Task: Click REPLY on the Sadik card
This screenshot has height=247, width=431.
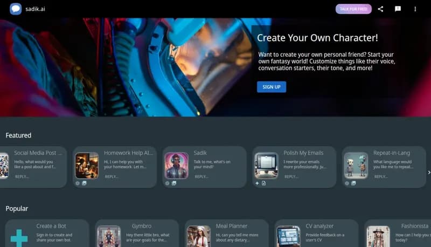Action: tap(201, 176)
